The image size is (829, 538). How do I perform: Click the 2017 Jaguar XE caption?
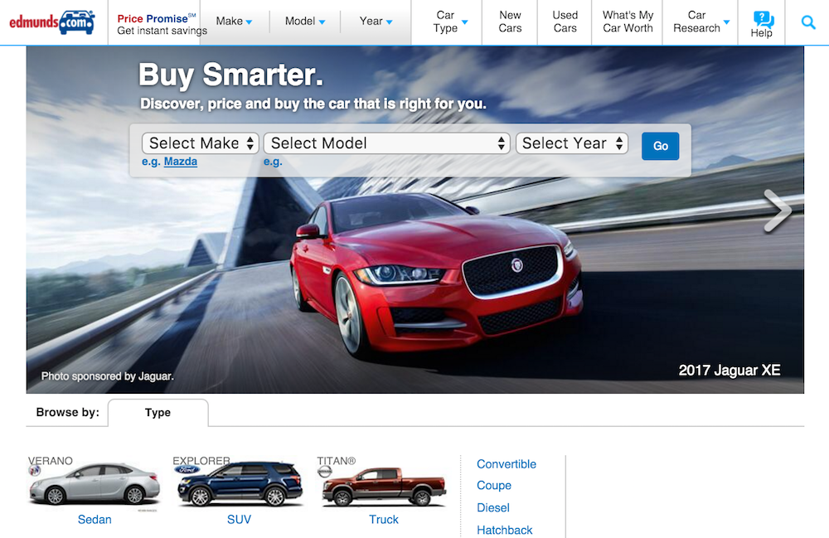point(730,370)
